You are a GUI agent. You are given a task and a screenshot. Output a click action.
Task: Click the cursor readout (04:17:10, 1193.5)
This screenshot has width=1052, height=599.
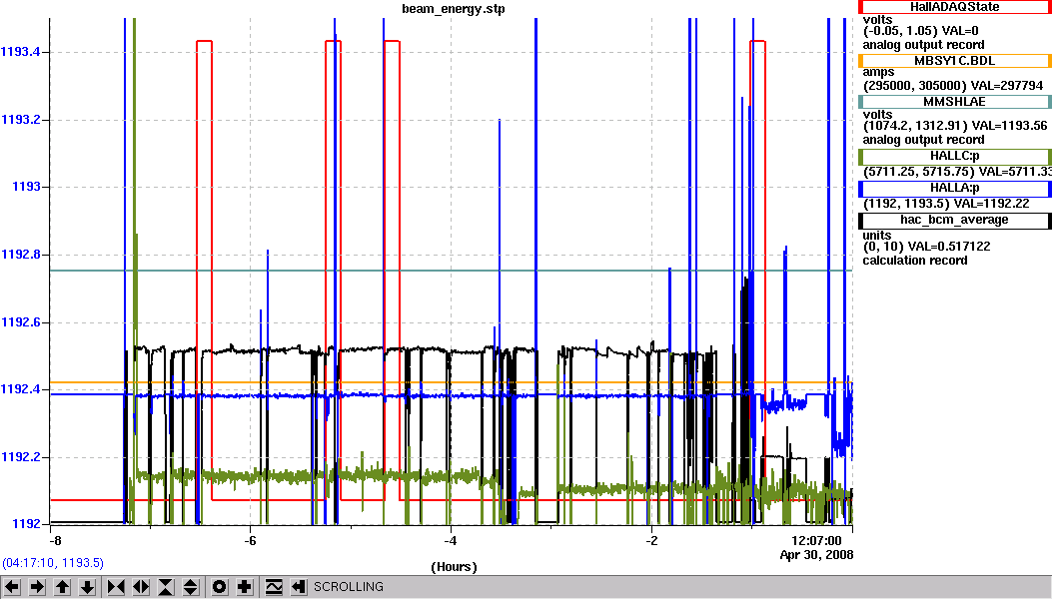[53, 563]
